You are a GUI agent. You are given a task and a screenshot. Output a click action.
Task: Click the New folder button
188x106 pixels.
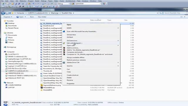(42, 17)
